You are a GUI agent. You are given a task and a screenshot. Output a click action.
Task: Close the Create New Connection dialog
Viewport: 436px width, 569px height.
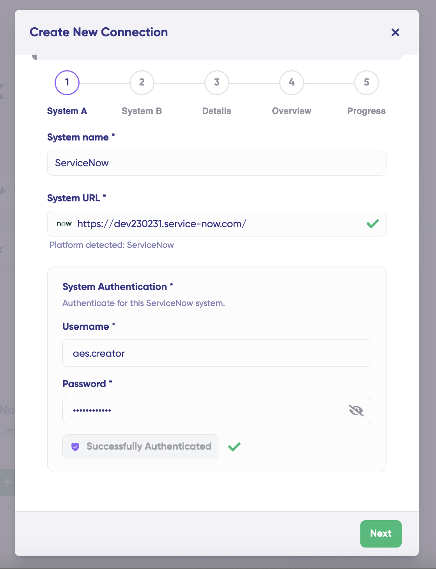pos(395,32)
